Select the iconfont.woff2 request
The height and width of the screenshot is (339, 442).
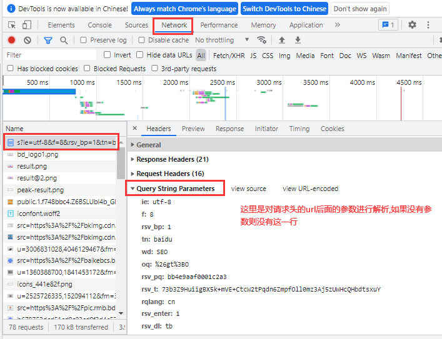click(60, 214)
